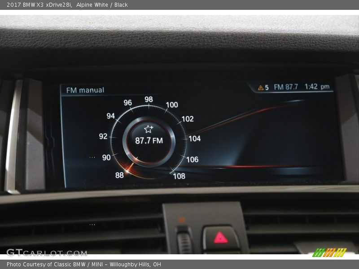Select the 104 mark on tuning dial
Viewport: 359px width, 269px height.
(x=195, y=139)
